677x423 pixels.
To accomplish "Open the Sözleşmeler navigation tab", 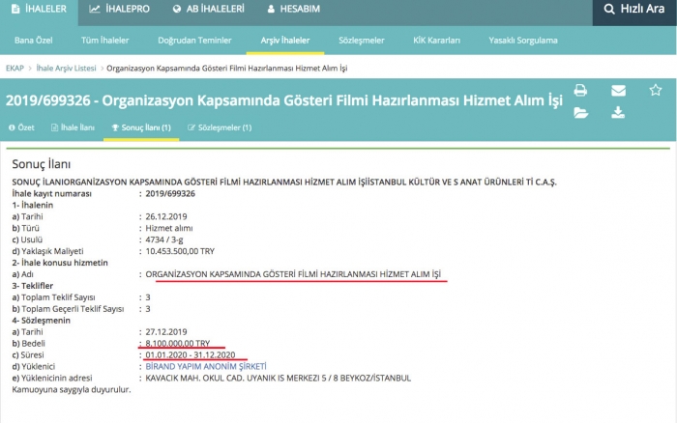I will [x=362, y=41].
